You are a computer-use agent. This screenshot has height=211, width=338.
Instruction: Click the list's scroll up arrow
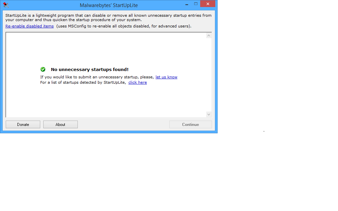pos(209,36)
